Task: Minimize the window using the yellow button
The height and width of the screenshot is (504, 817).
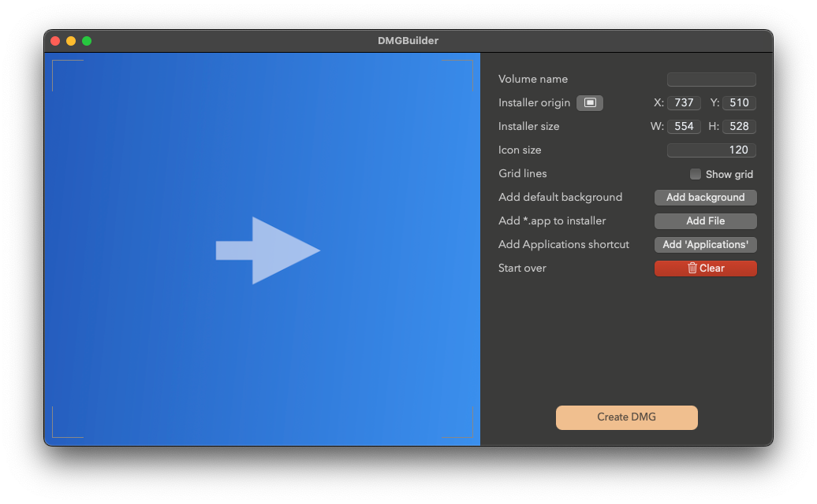Action: coord(71,41)
